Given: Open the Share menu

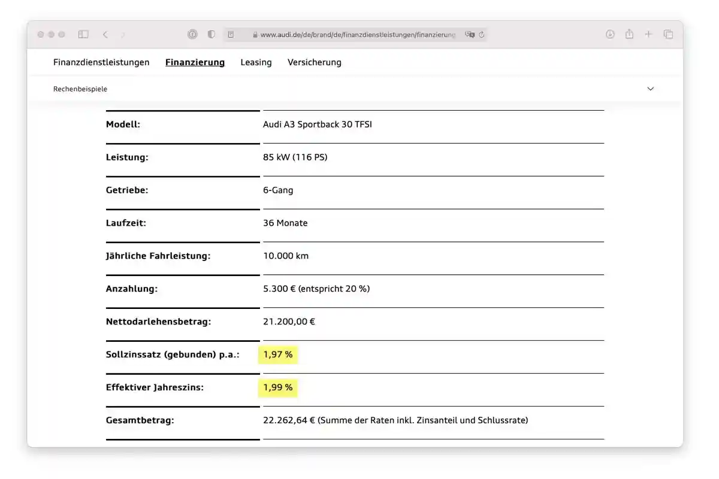Looking at the screenshot, I should pos(629,35).
